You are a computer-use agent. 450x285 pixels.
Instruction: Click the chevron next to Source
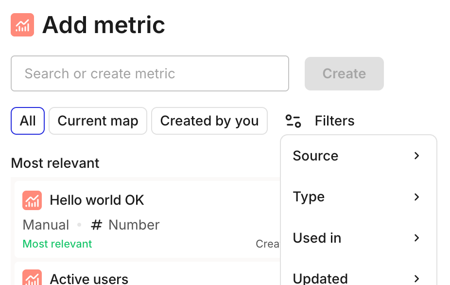416,156
